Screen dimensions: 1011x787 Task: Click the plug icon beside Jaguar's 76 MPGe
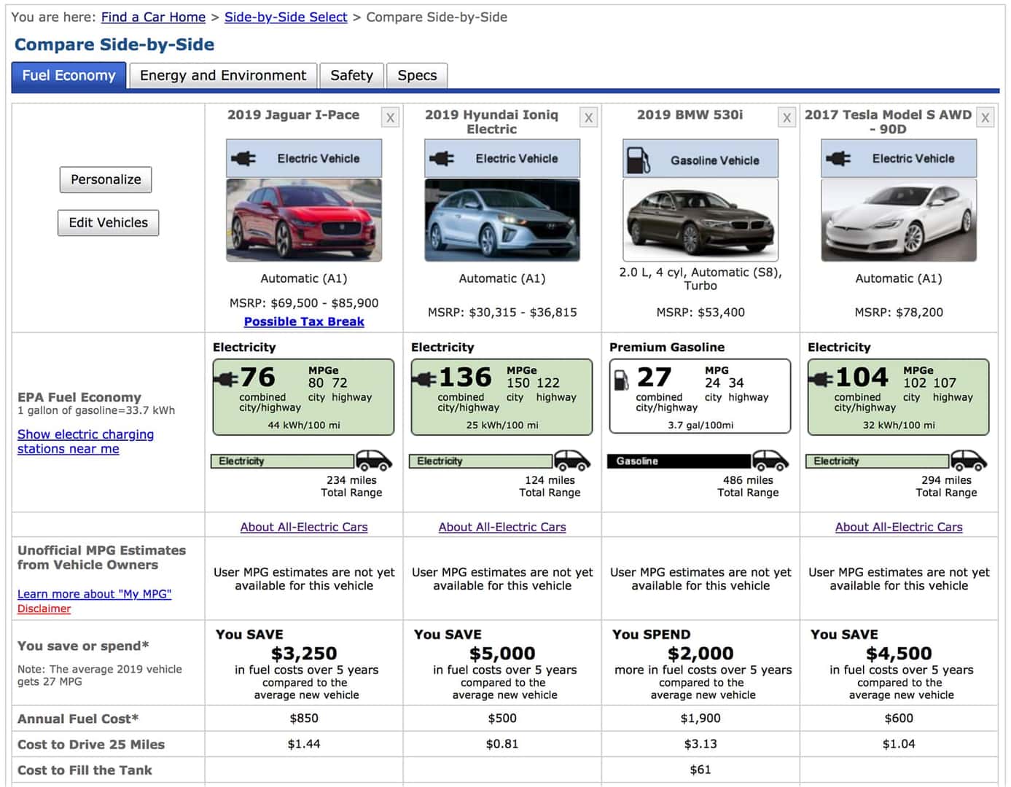tap(226, 377)
